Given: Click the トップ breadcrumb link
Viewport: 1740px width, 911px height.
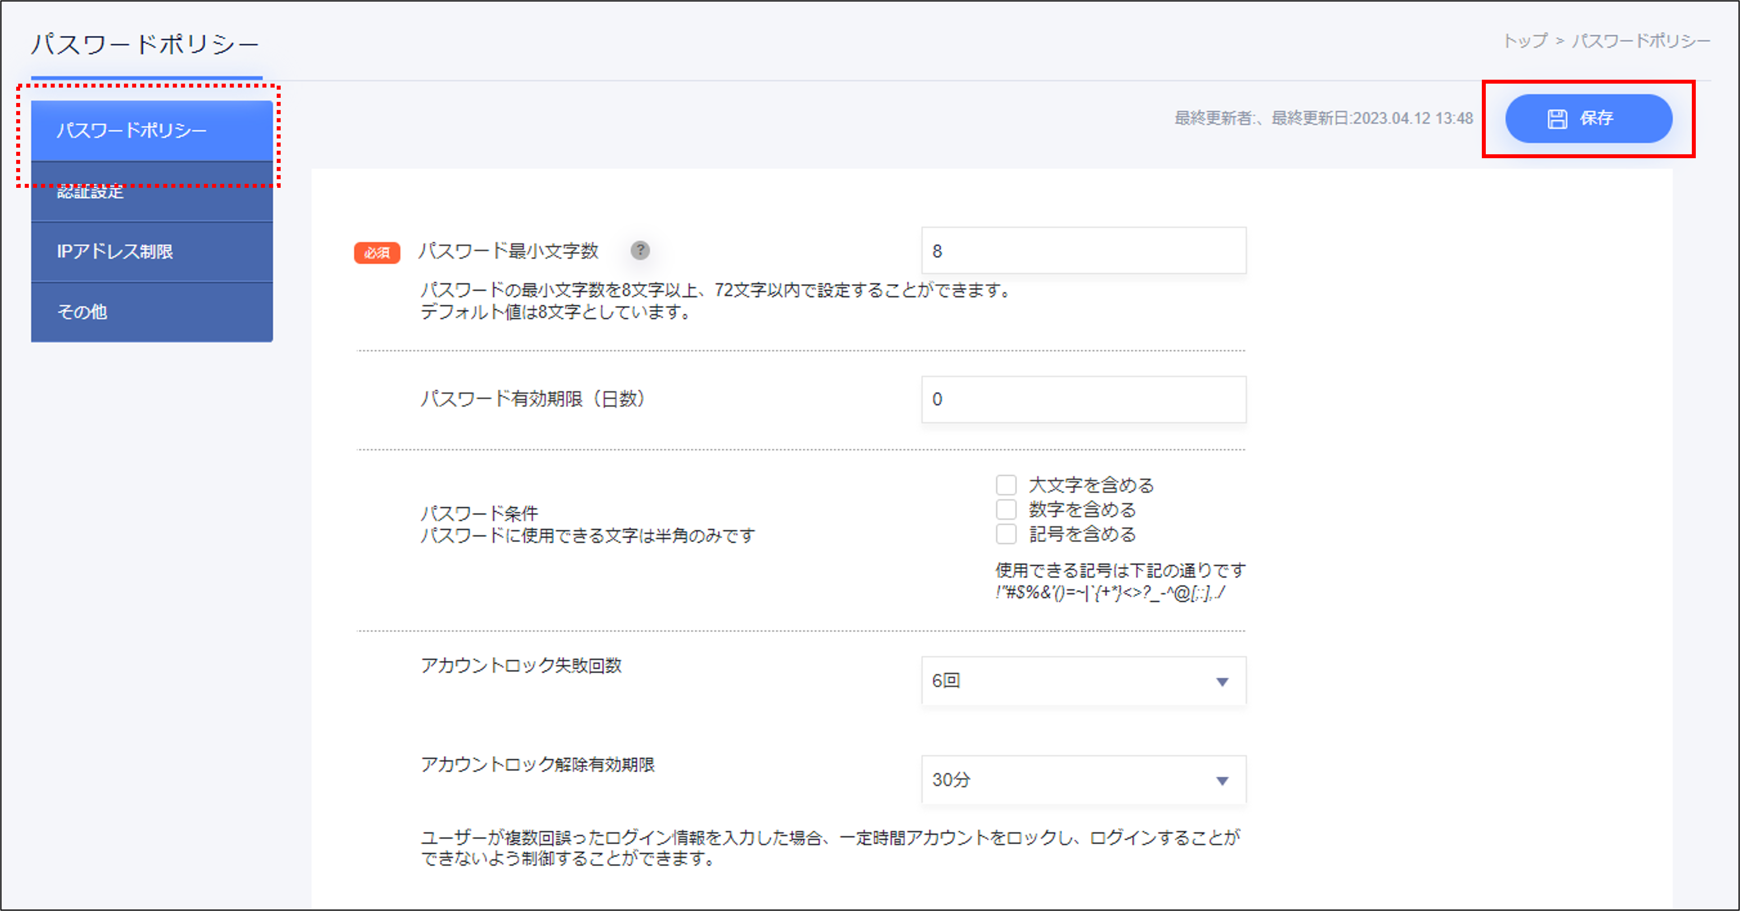Looking at the screenshot, I should [x=1524, y=41].
